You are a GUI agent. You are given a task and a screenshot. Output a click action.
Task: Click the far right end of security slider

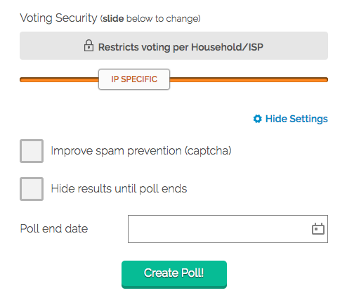point(326,80)
